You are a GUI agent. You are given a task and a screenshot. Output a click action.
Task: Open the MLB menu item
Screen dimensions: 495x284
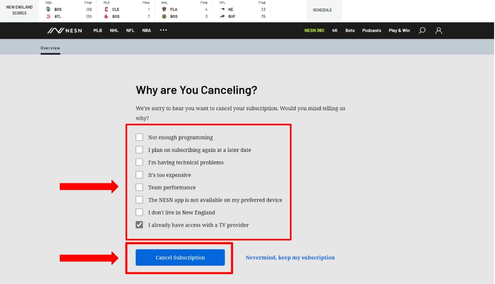click(98, 30)
